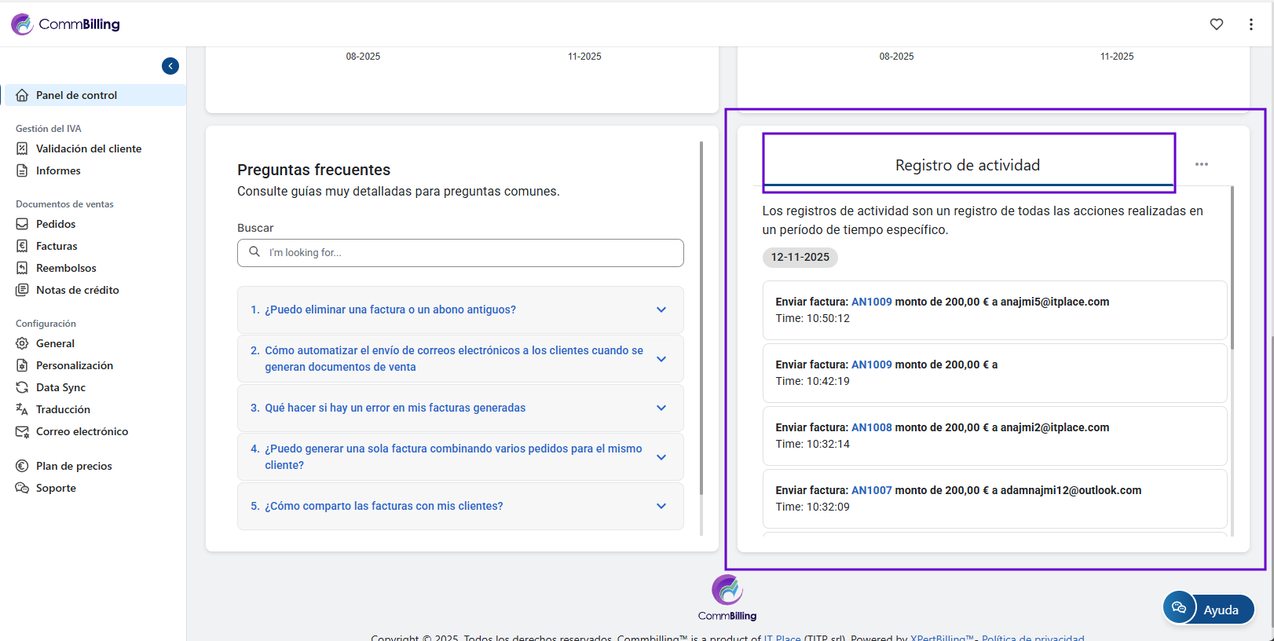Click the Pedidos sidebar icon
The image size is (1274, 641).
click(x=22, y=224)
